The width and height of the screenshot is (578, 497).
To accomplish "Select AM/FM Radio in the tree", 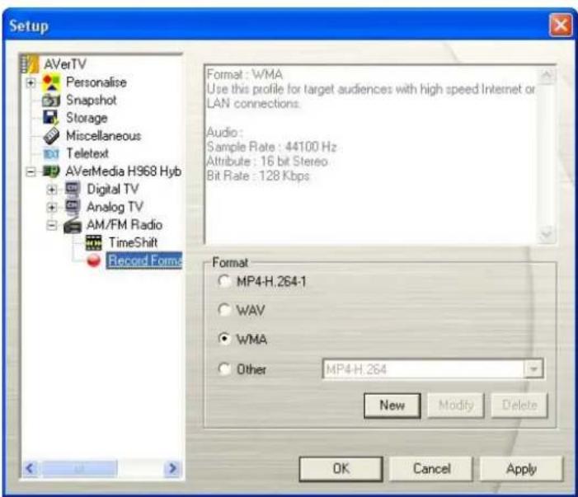I will 125,225.
